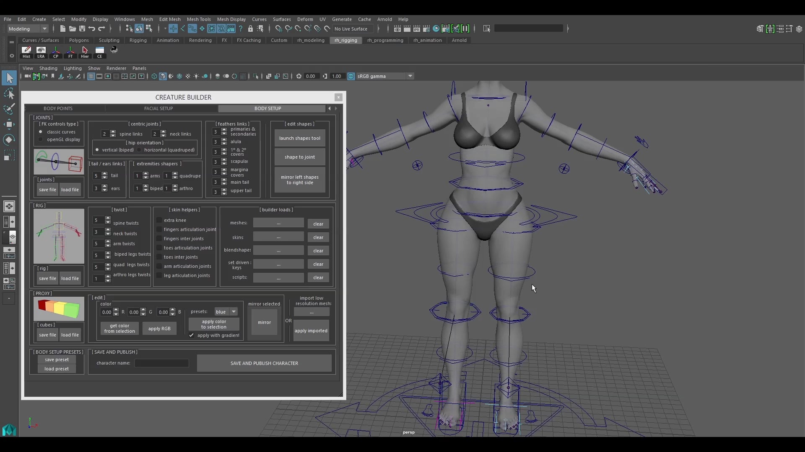Toggle apply with gradient checkbox
805x452 pixels.
coord(192,335)
